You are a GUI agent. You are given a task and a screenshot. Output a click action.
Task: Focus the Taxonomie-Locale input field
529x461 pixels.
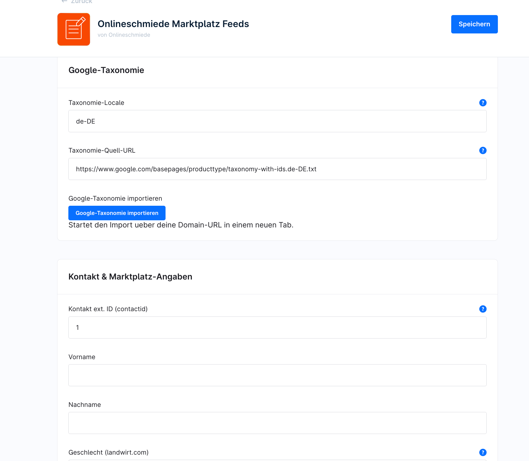click(x=277, y=121)
